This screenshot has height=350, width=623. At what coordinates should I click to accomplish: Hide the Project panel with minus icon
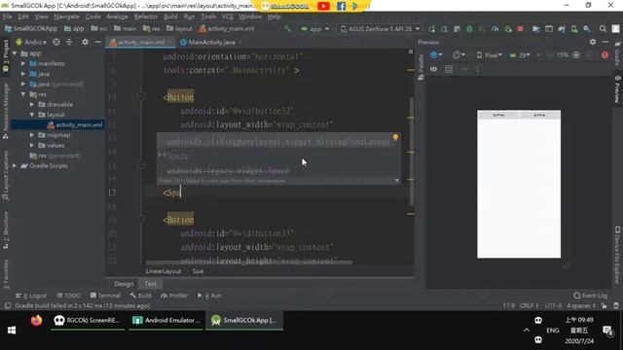97,42
